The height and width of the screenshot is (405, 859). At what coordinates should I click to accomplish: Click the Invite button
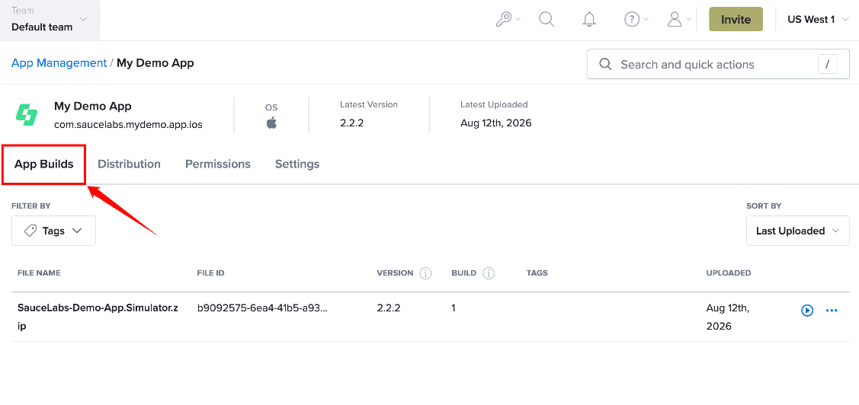[736, 19]
